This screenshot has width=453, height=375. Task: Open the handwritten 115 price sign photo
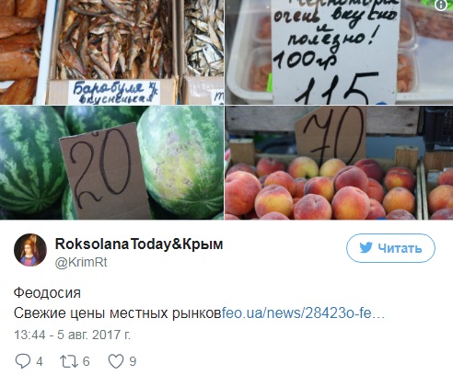coord(339,52)
